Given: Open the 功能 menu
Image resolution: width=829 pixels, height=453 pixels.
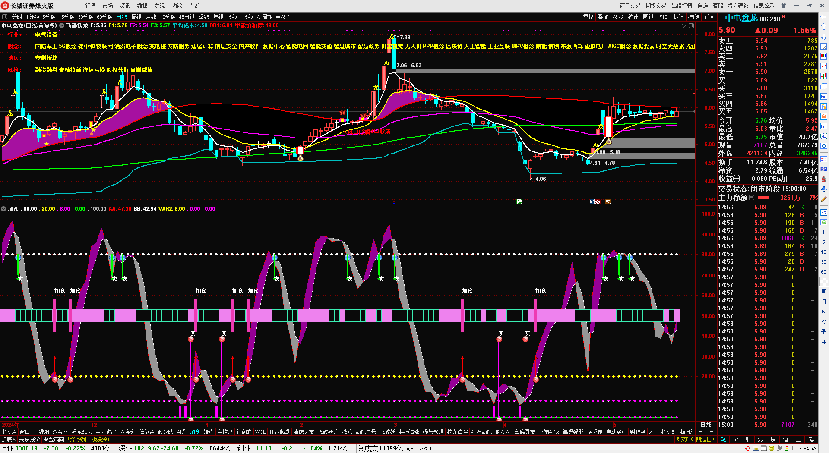Looking at the screenshot, I should (177, 6).
